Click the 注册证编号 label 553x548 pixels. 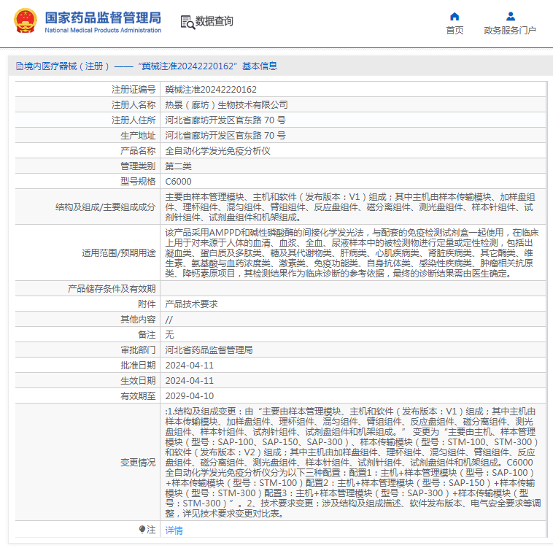pos(134,90)
